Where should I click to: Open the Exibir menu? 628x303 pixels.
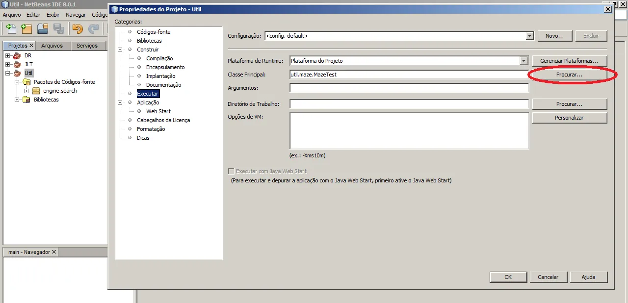click(53, 15)
